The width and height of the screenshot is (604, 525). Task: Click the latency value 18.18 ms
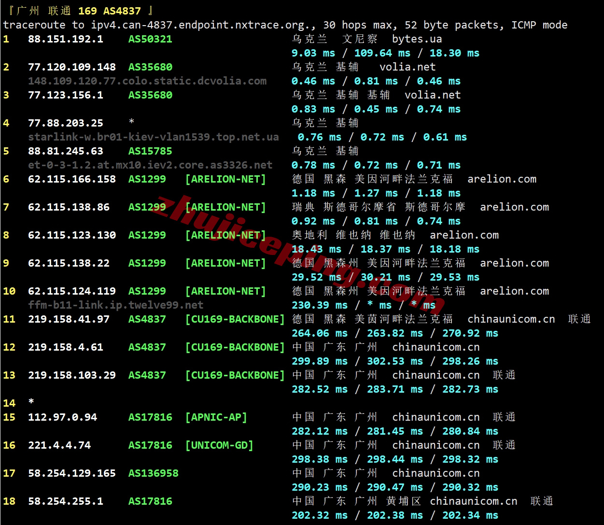455,249
